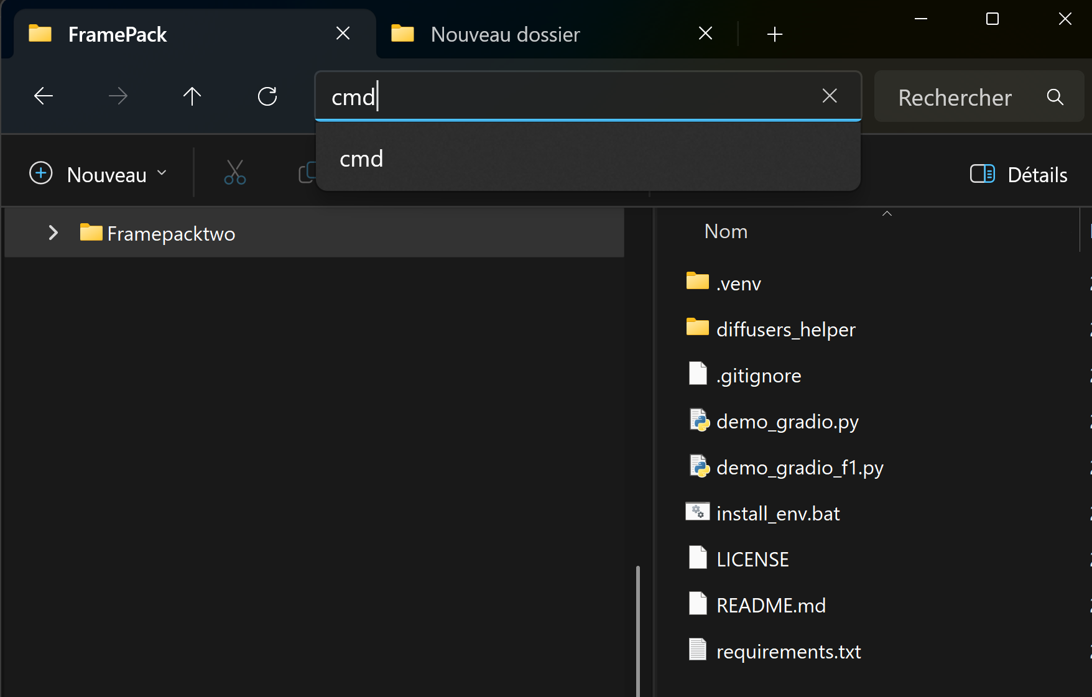Click the Copy icon in toolbar
This screenshot has height=697, width=1092.
tap(307, 173)
